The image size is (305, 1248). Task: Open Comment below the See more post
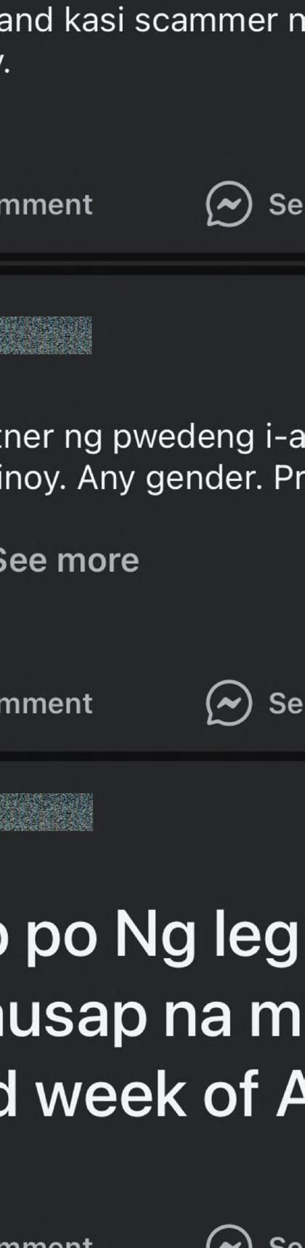click(46, 704)
